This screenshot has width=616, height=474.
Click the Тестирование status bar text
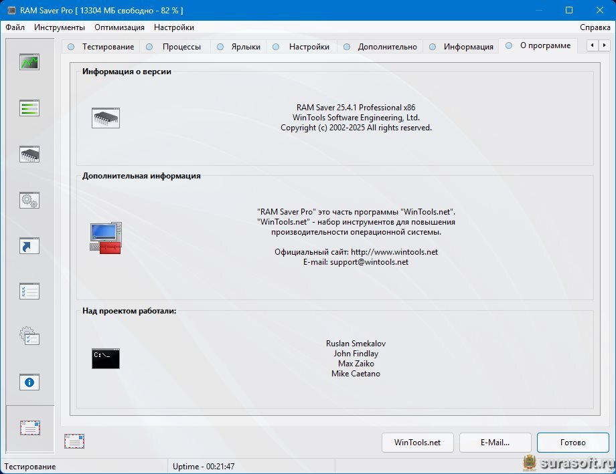pos(30,467)
